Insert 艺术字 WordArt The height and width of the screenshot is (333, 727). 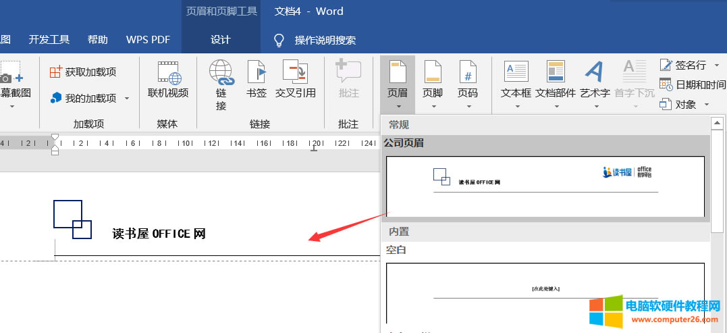[x=595, y=80]
